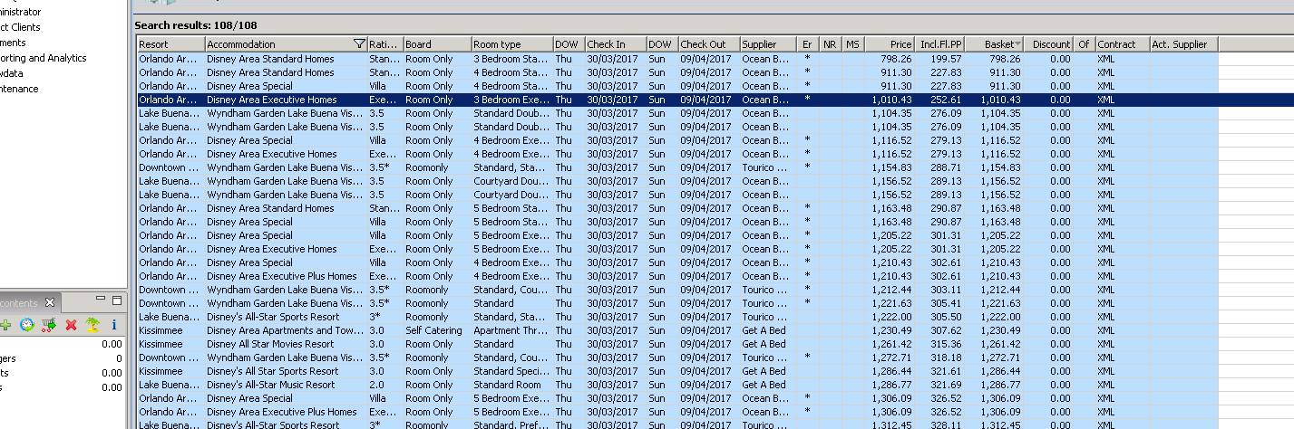Image resolution: width=1294 pixels, height=429 pixels.
Task: Click the red X delete icon in basket toolbar
Action: pyautogui.click(x=71, y=324)
